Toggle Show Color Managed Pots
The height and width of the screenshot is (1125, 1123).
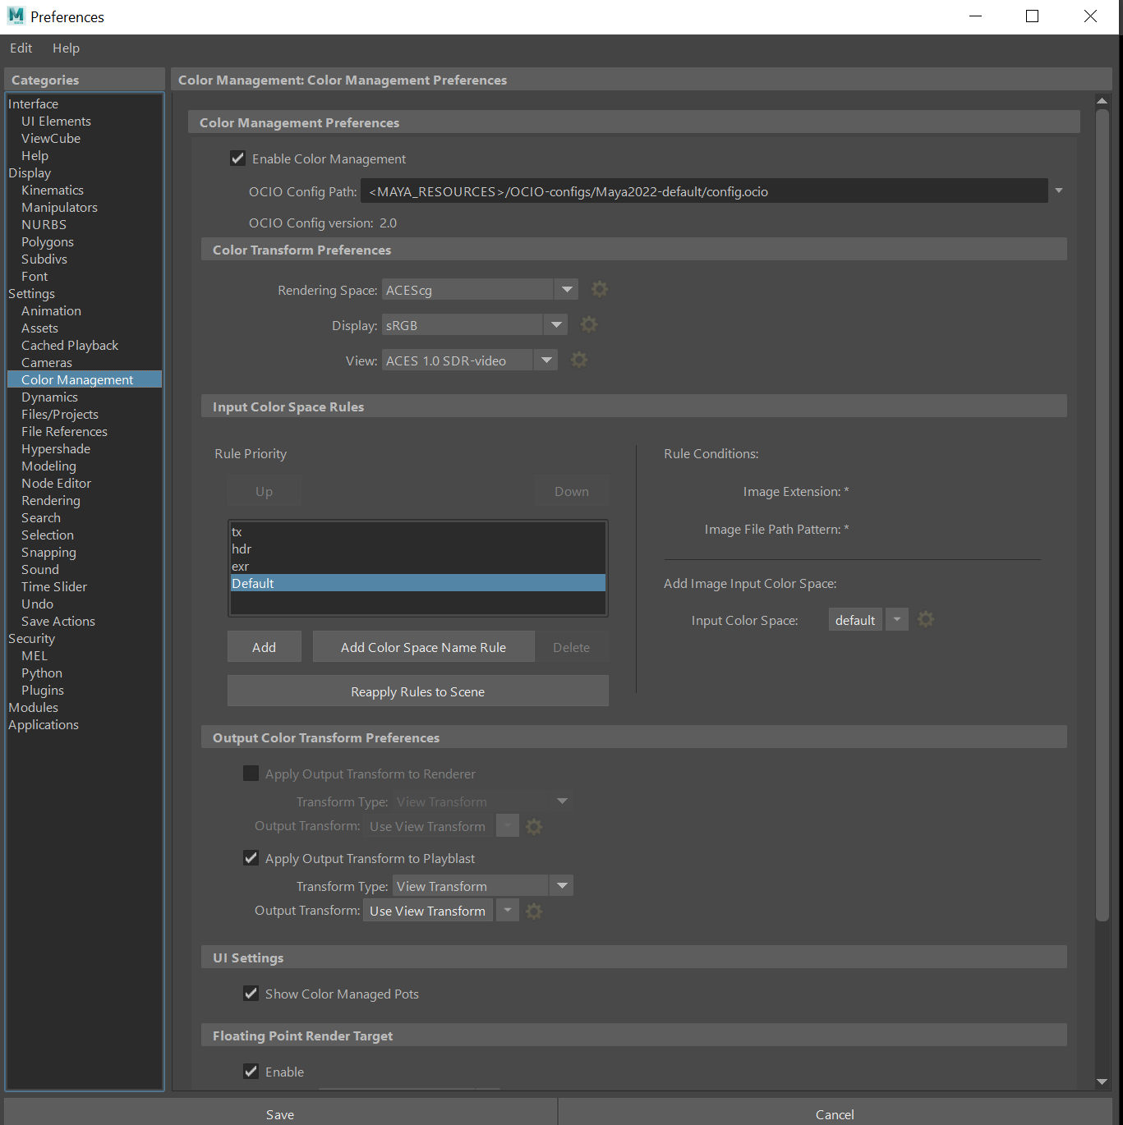pyautogui.click(x=251, y=994)
